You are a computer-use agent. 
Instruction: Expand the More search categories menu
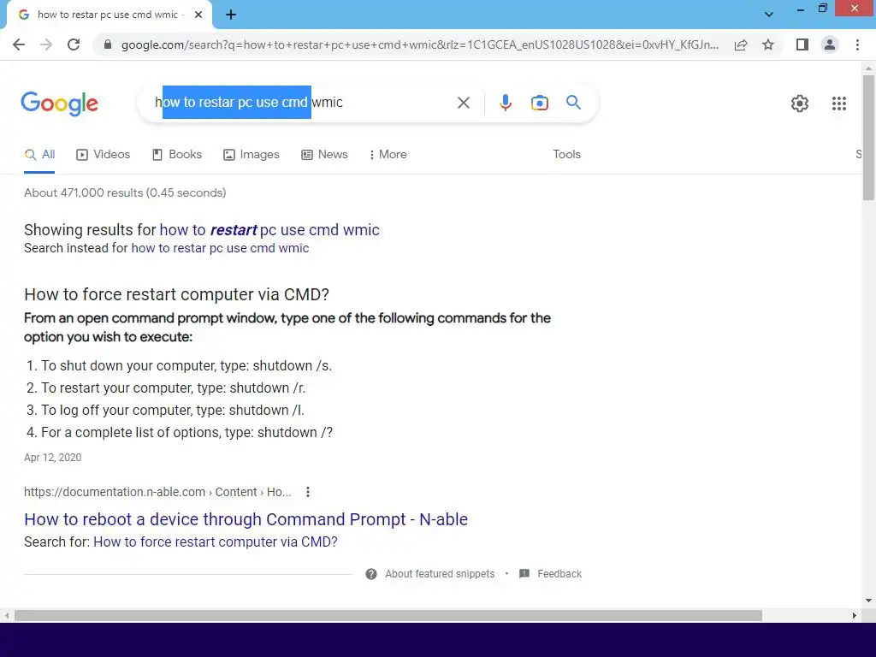(388, 155)
